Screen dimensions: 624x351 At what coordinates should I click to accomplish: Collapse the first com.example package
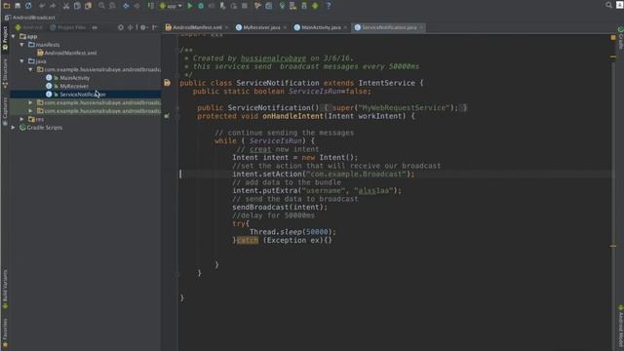click(30, 69)
